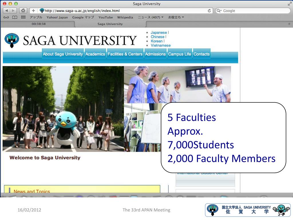Open the home page via the house icon
293x220 pixels.
pos(23,11)
